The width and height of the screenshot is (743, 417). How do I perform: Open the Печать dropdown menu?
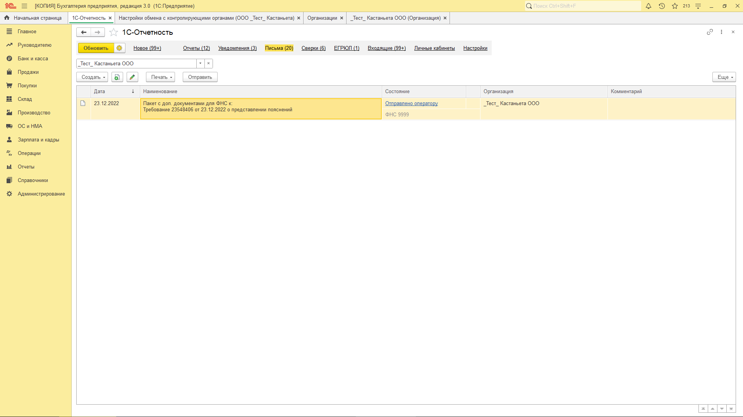click(161, 77)
